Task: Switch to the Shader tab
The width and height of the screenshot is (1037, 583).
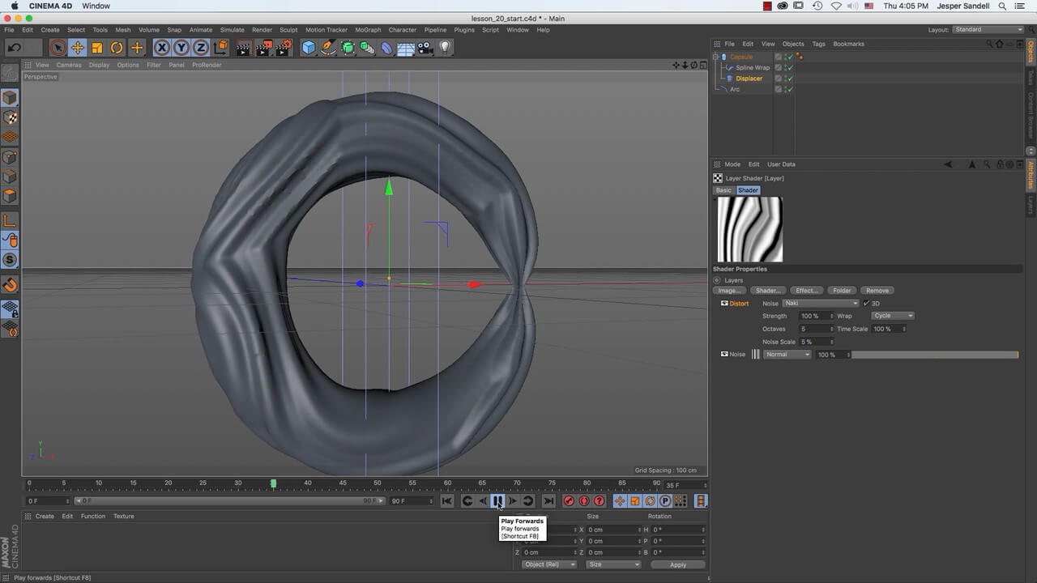Action: click(x=748, y=190)
